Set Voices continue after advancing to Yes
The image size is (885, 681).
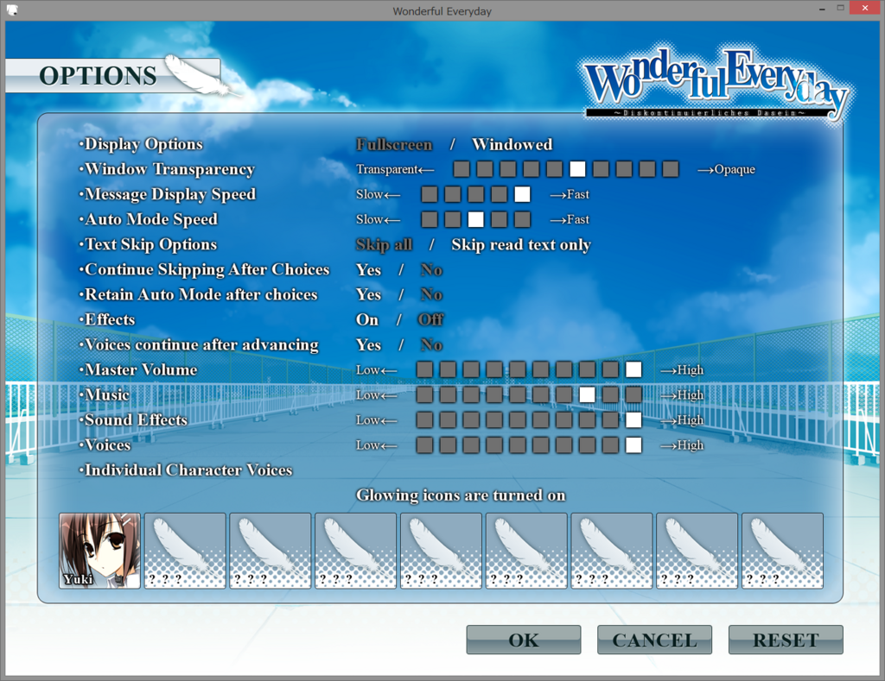pyautogui.click(x=368, y=345)
